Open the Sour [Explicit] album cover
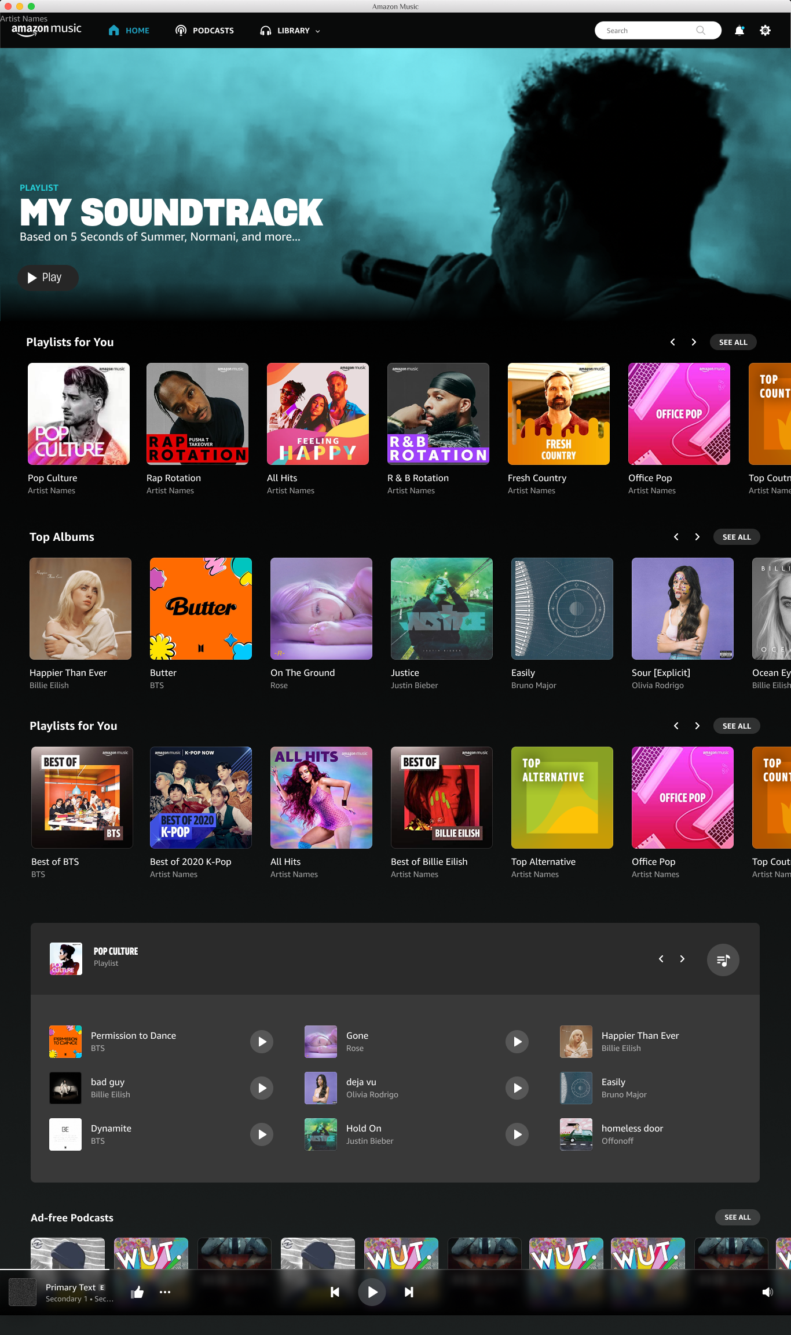791x1335 pixels. [683, 609]
